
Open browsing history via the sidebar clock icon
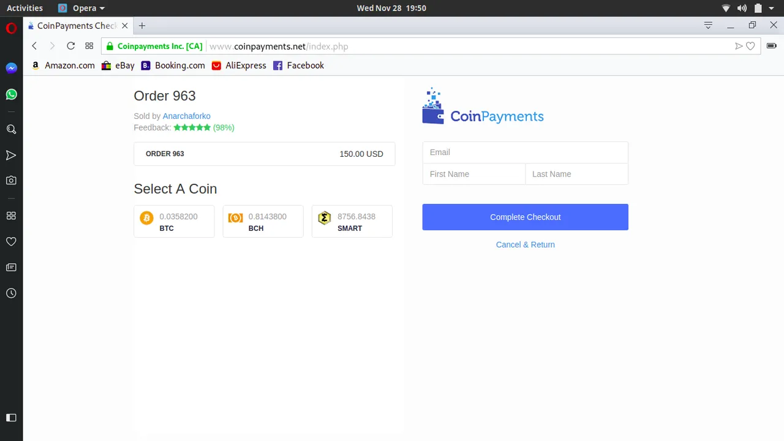(11, 293)
